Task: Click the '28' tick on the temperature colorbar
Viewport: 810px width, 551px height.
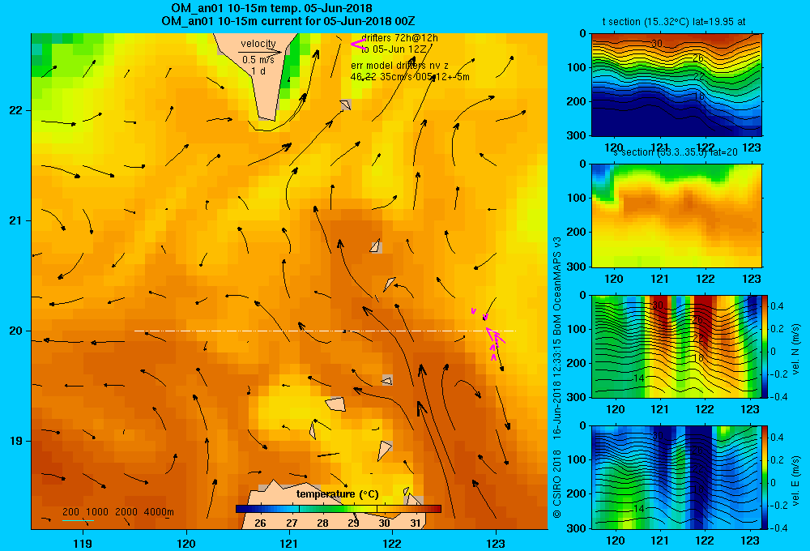Action: tap(322, 523)
